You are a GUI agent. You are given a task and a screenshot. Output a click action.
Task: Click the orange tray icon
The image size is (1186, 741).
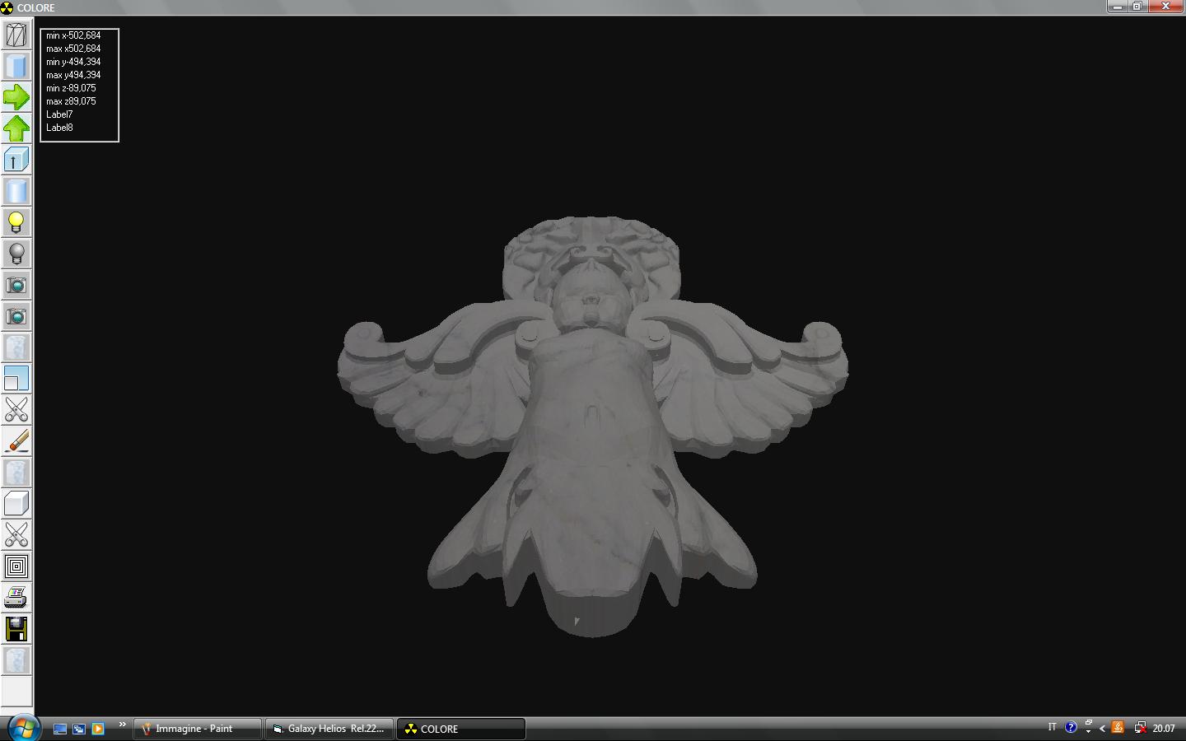point(1118,728)
